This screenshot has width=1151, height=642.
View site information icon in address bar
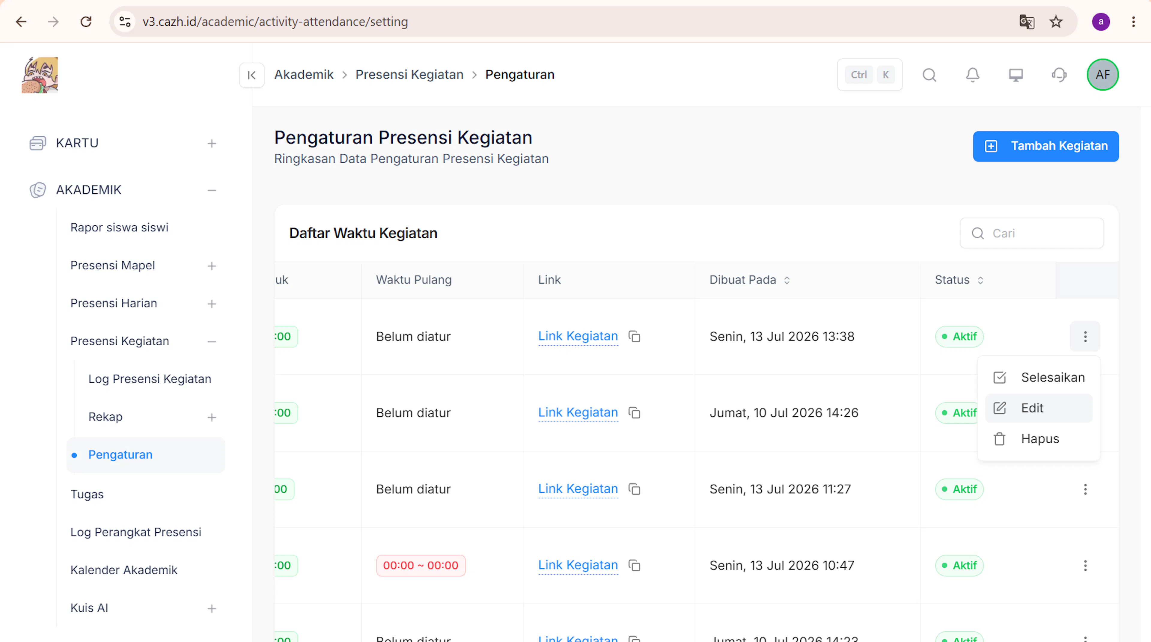(125, 22)
